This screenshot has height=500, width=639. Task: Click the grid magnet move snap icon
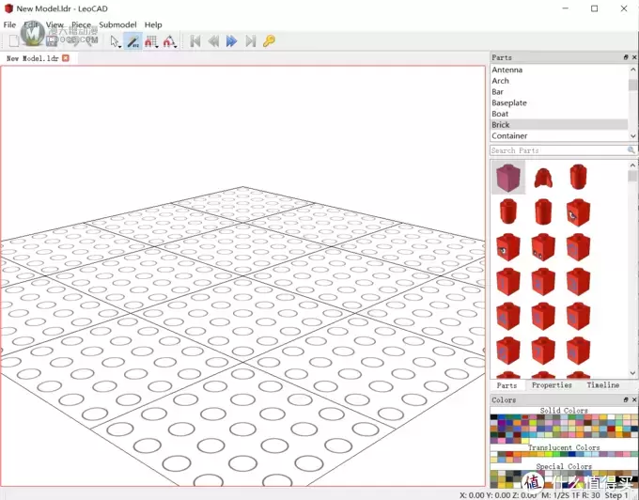pos(150,41)
